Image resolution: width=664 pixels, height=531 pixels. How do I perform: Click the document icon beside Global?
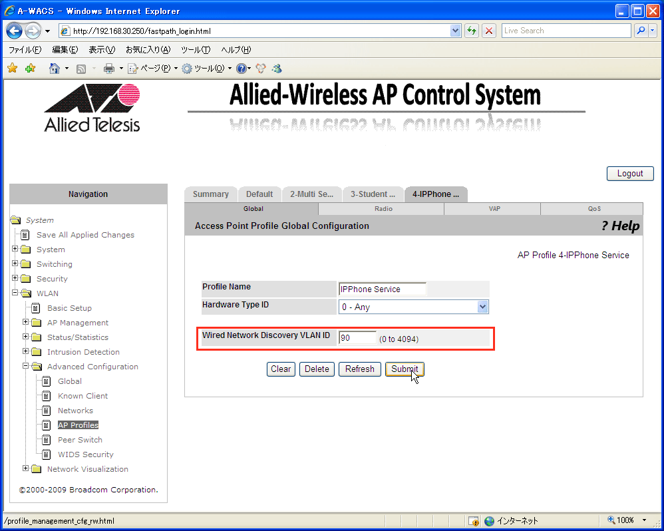(x=47, y=381)
